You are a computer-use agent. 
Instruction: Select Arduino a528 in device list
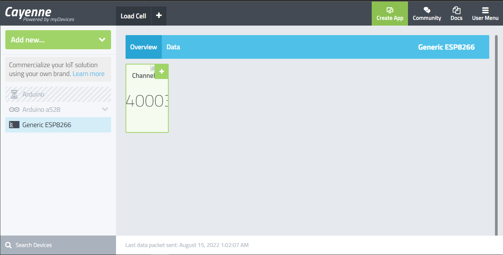tap(41, 110)
